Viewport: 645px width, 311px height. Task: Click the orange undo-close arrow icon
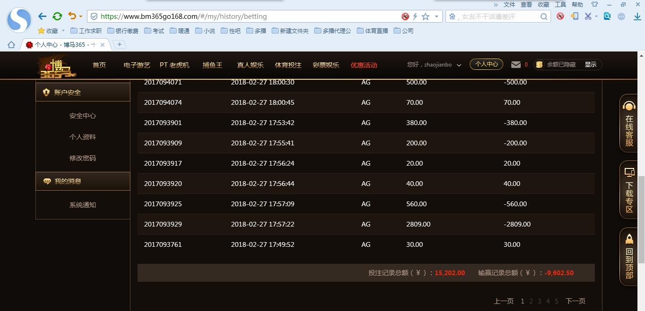[72, 16]
